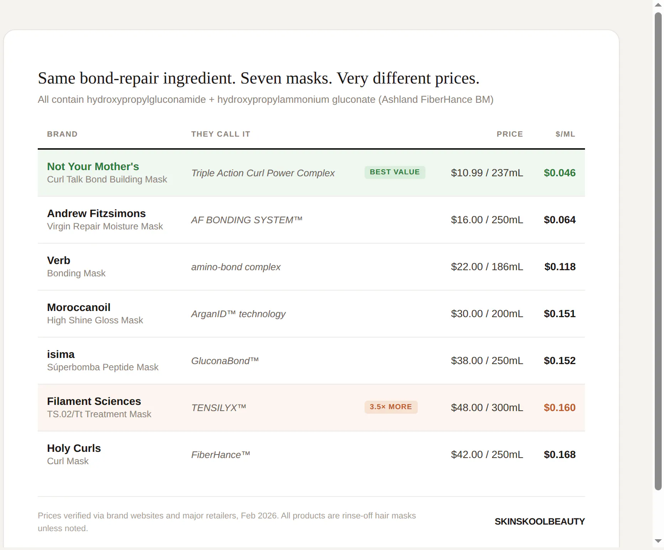The image size is (664, 550).
Task: Click AF BONDING SYSTEM™ text
Action: click(x=247, y=220)
